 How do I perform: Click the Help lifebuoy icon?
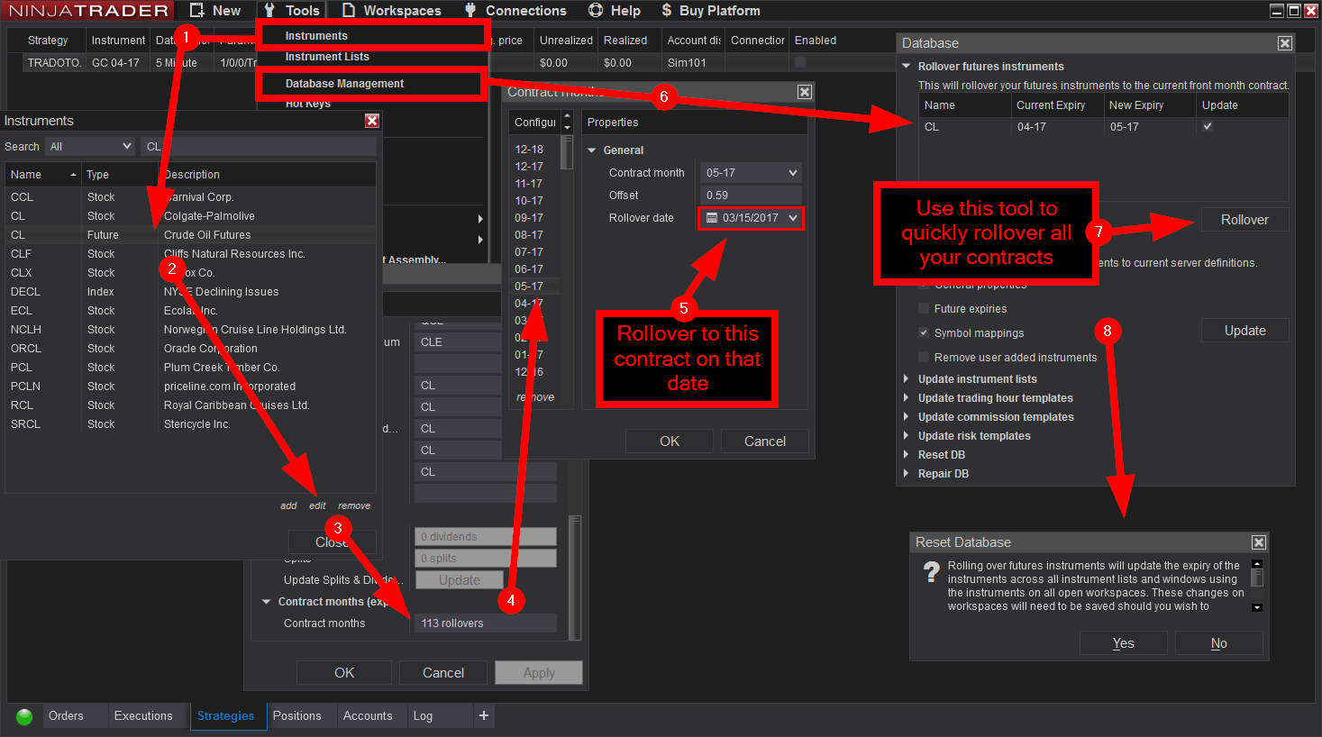click(x=596, y=11)
